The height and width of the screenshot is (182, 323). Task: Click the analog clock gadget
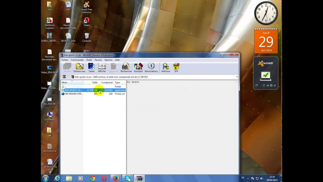[266, 13]
